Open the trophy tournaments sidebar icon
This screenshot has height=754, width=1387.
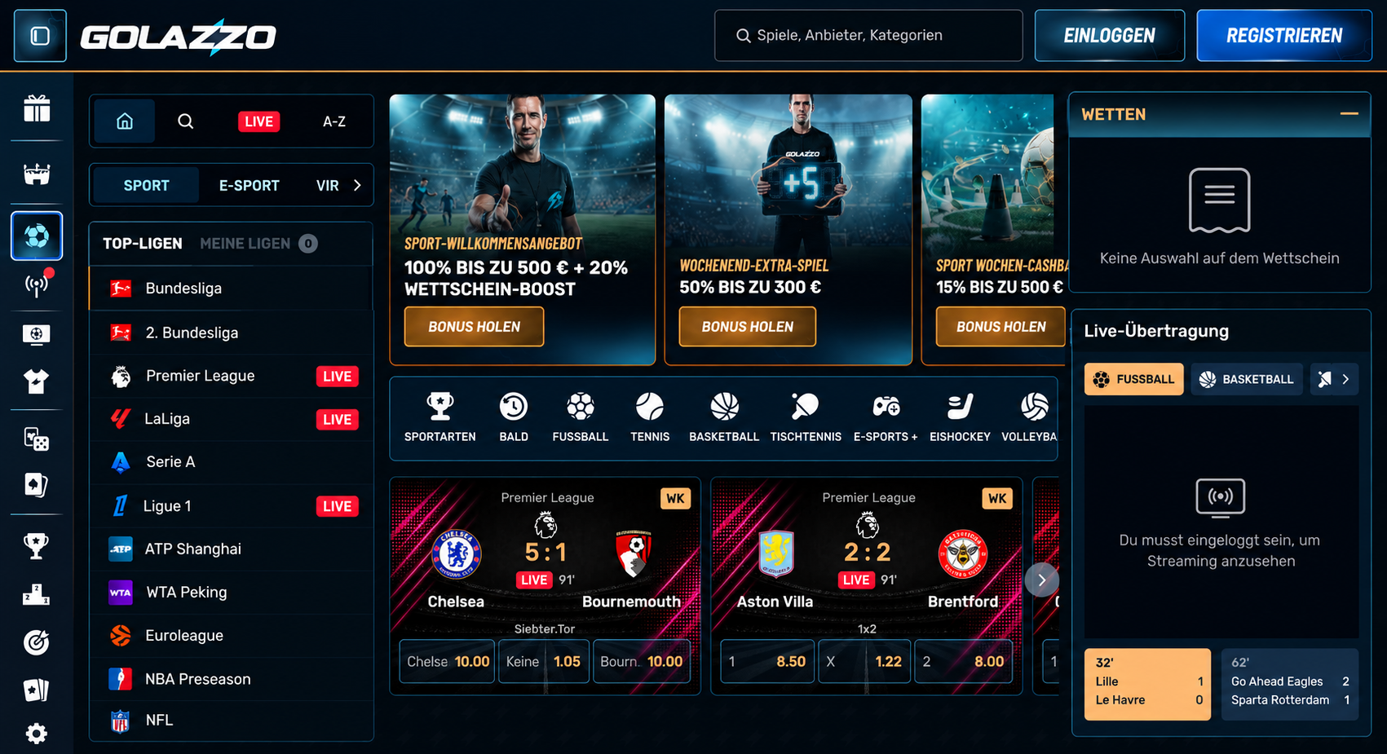[37, 547]
